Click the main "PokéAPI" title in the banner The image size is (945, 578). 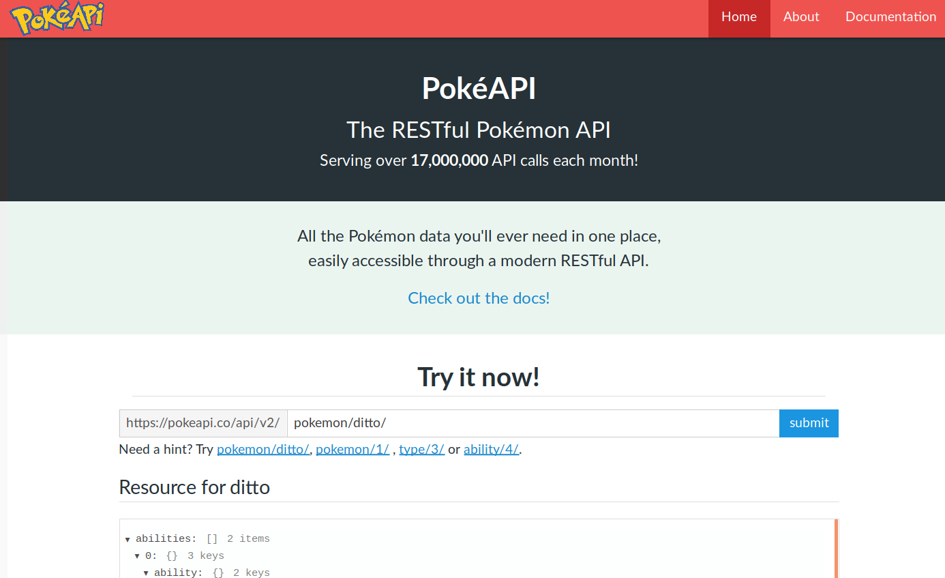pos(479,88)
